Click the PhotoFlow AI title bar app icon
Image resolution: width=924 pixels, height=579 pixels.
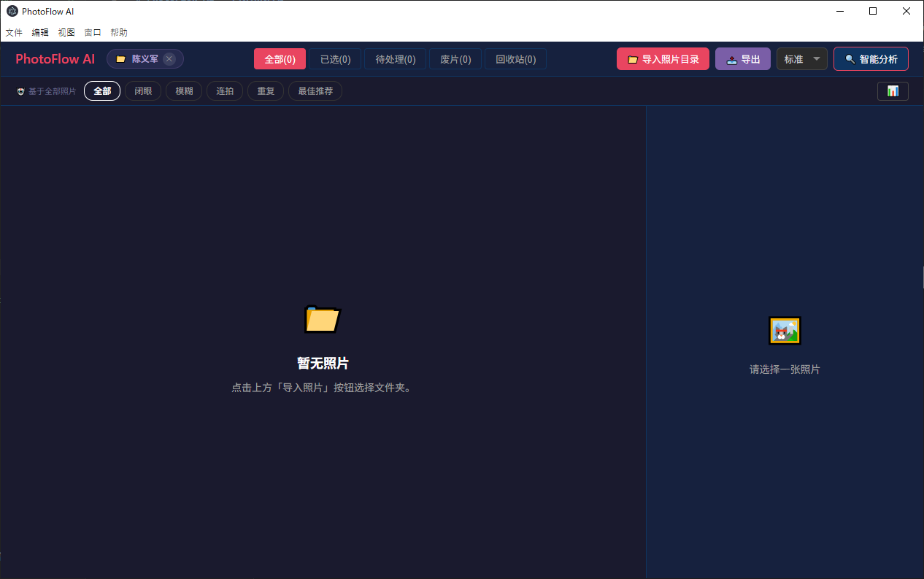pos(12,11)
